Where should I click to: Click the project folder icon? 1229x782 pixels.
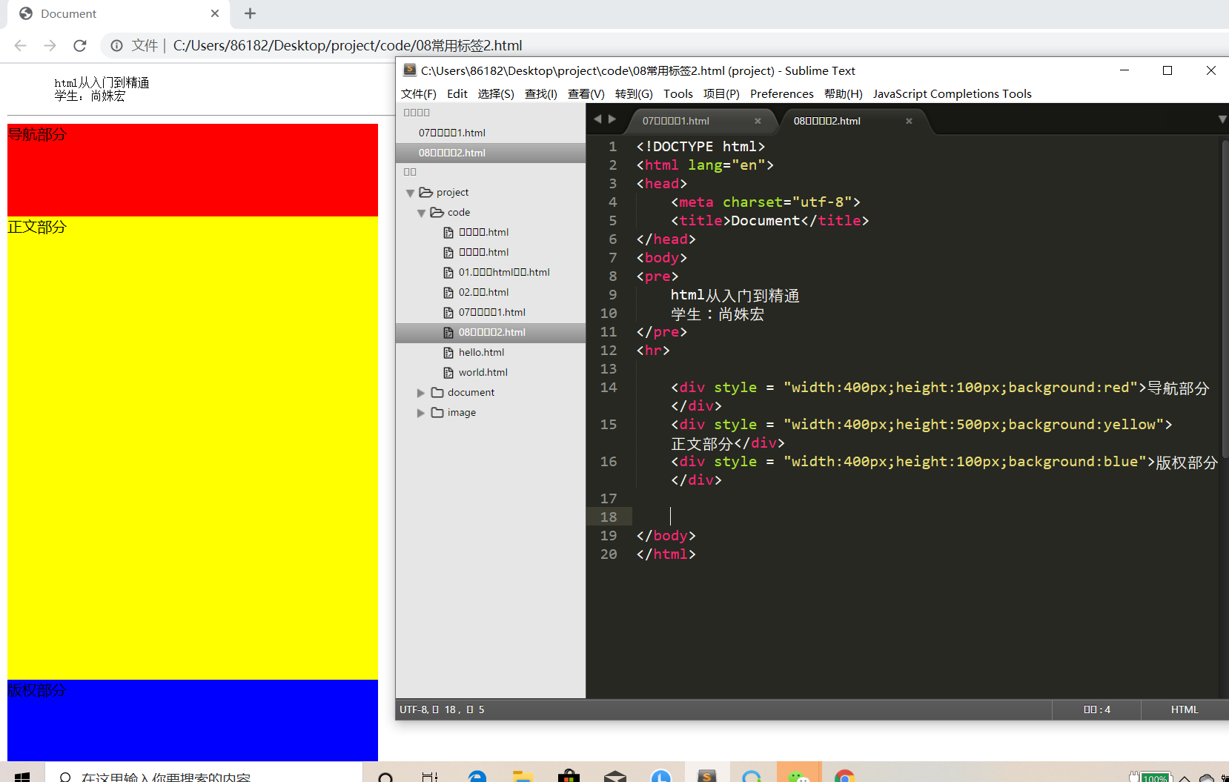tap(425, 192)
